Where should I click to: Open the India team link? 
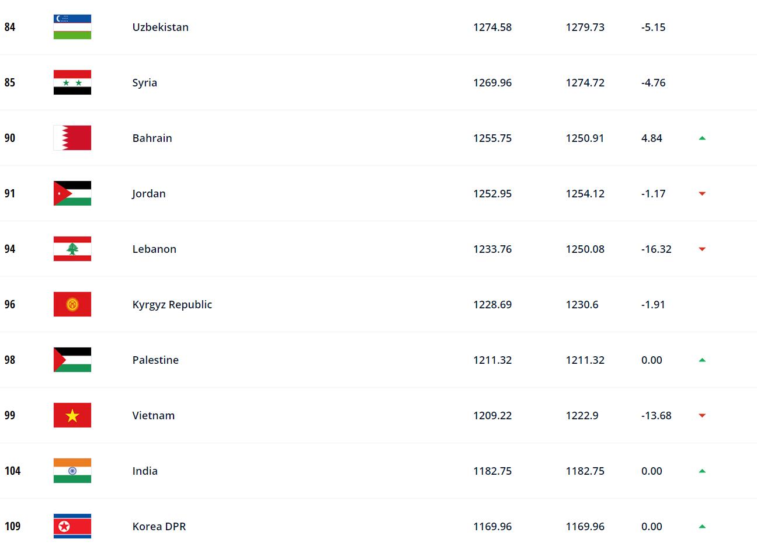(x=145, y=471)
